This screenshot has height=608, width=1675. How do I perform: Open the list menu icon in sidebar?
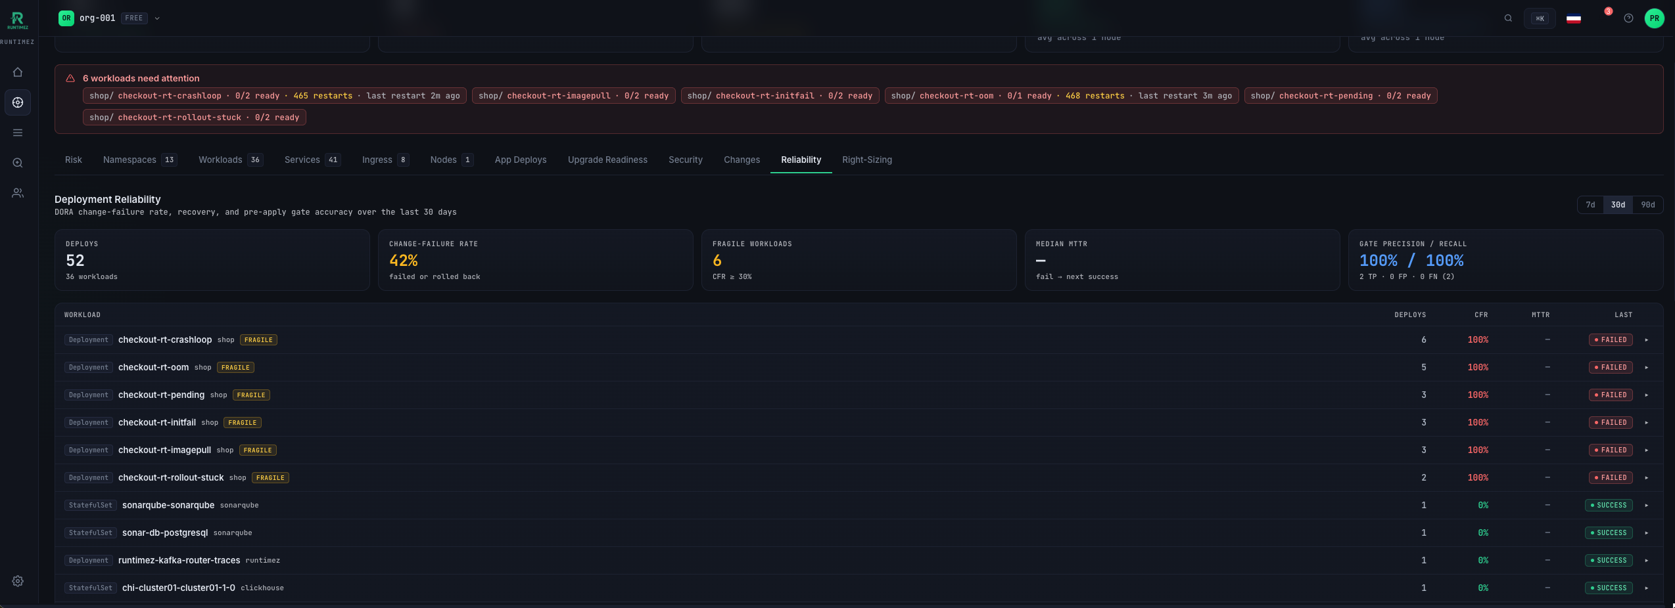click(x=18, y=133)
